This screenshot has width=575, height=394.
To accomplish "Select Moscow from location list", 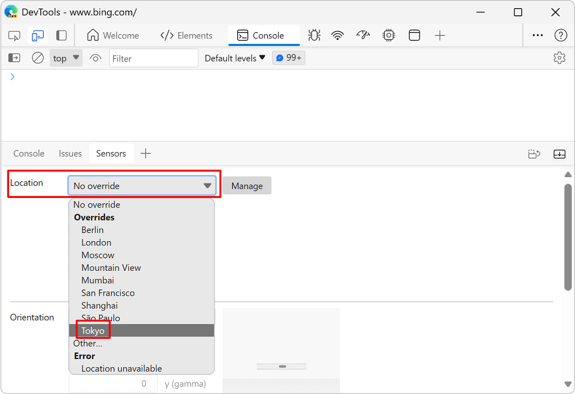I will point(142,255).
